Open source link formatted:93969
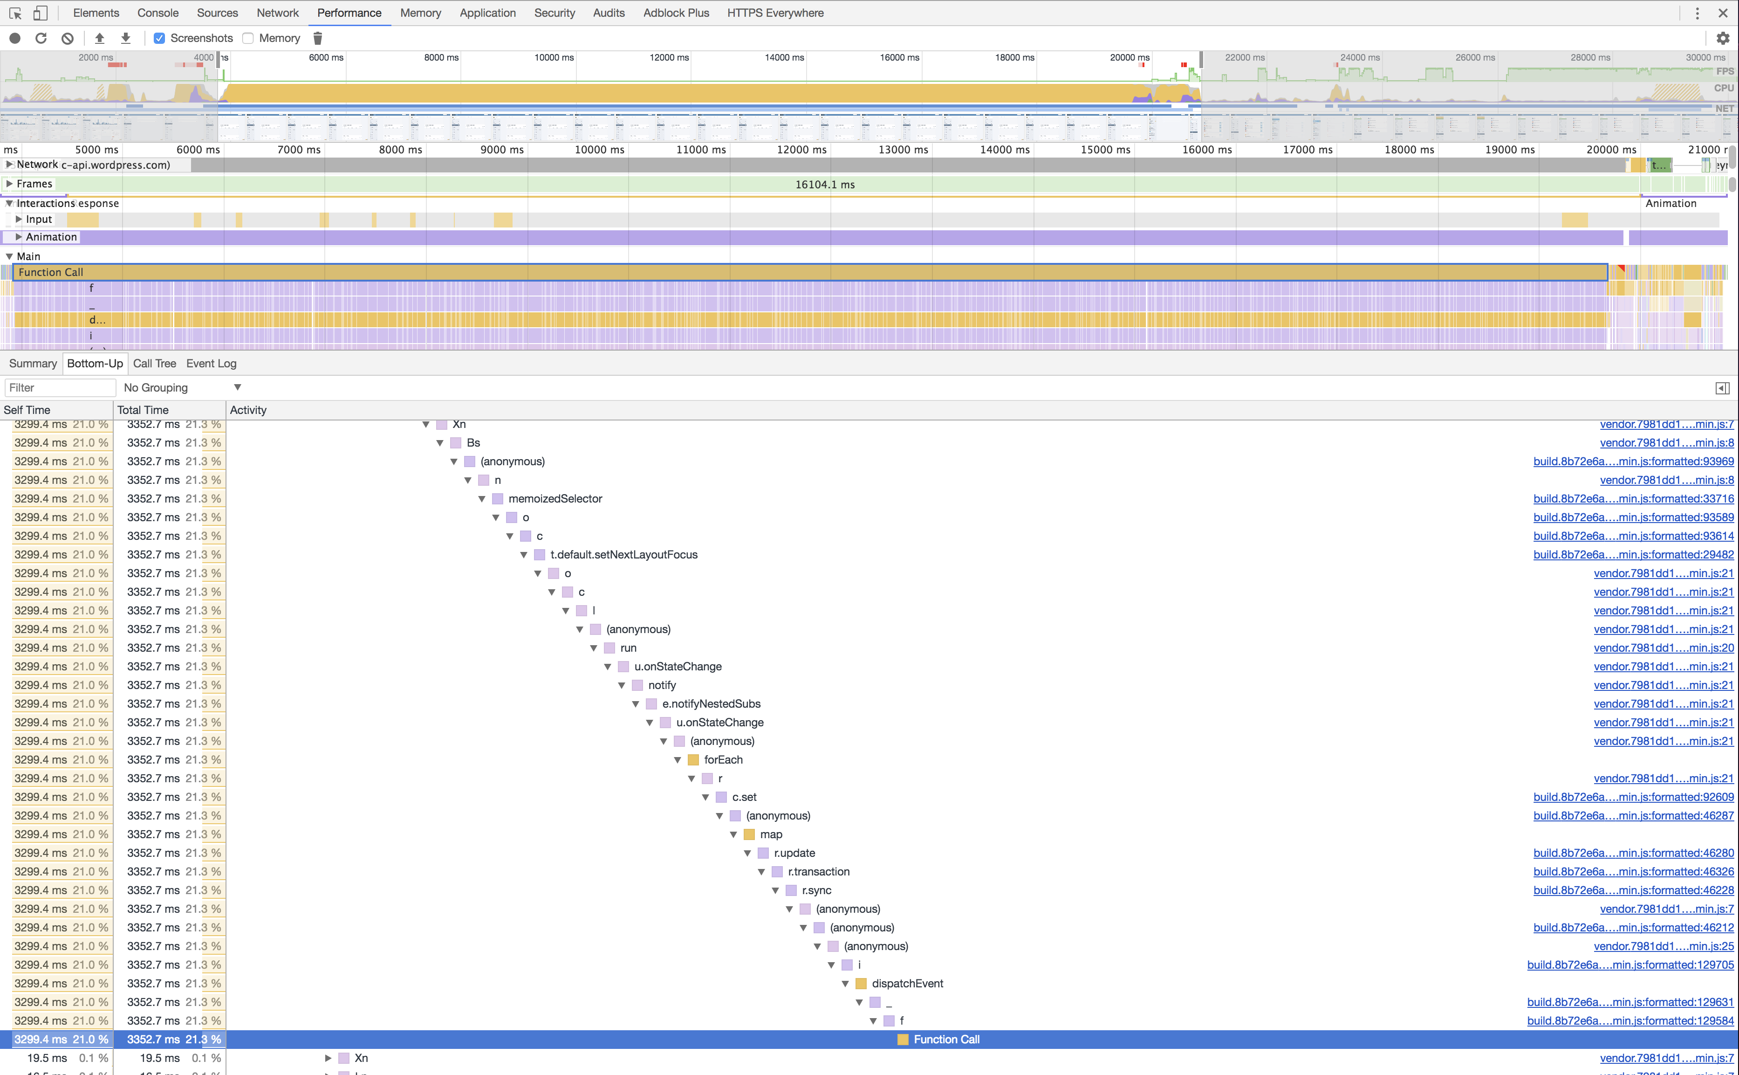Viewport: 1739px width, 1075px height. [1633, 462]
